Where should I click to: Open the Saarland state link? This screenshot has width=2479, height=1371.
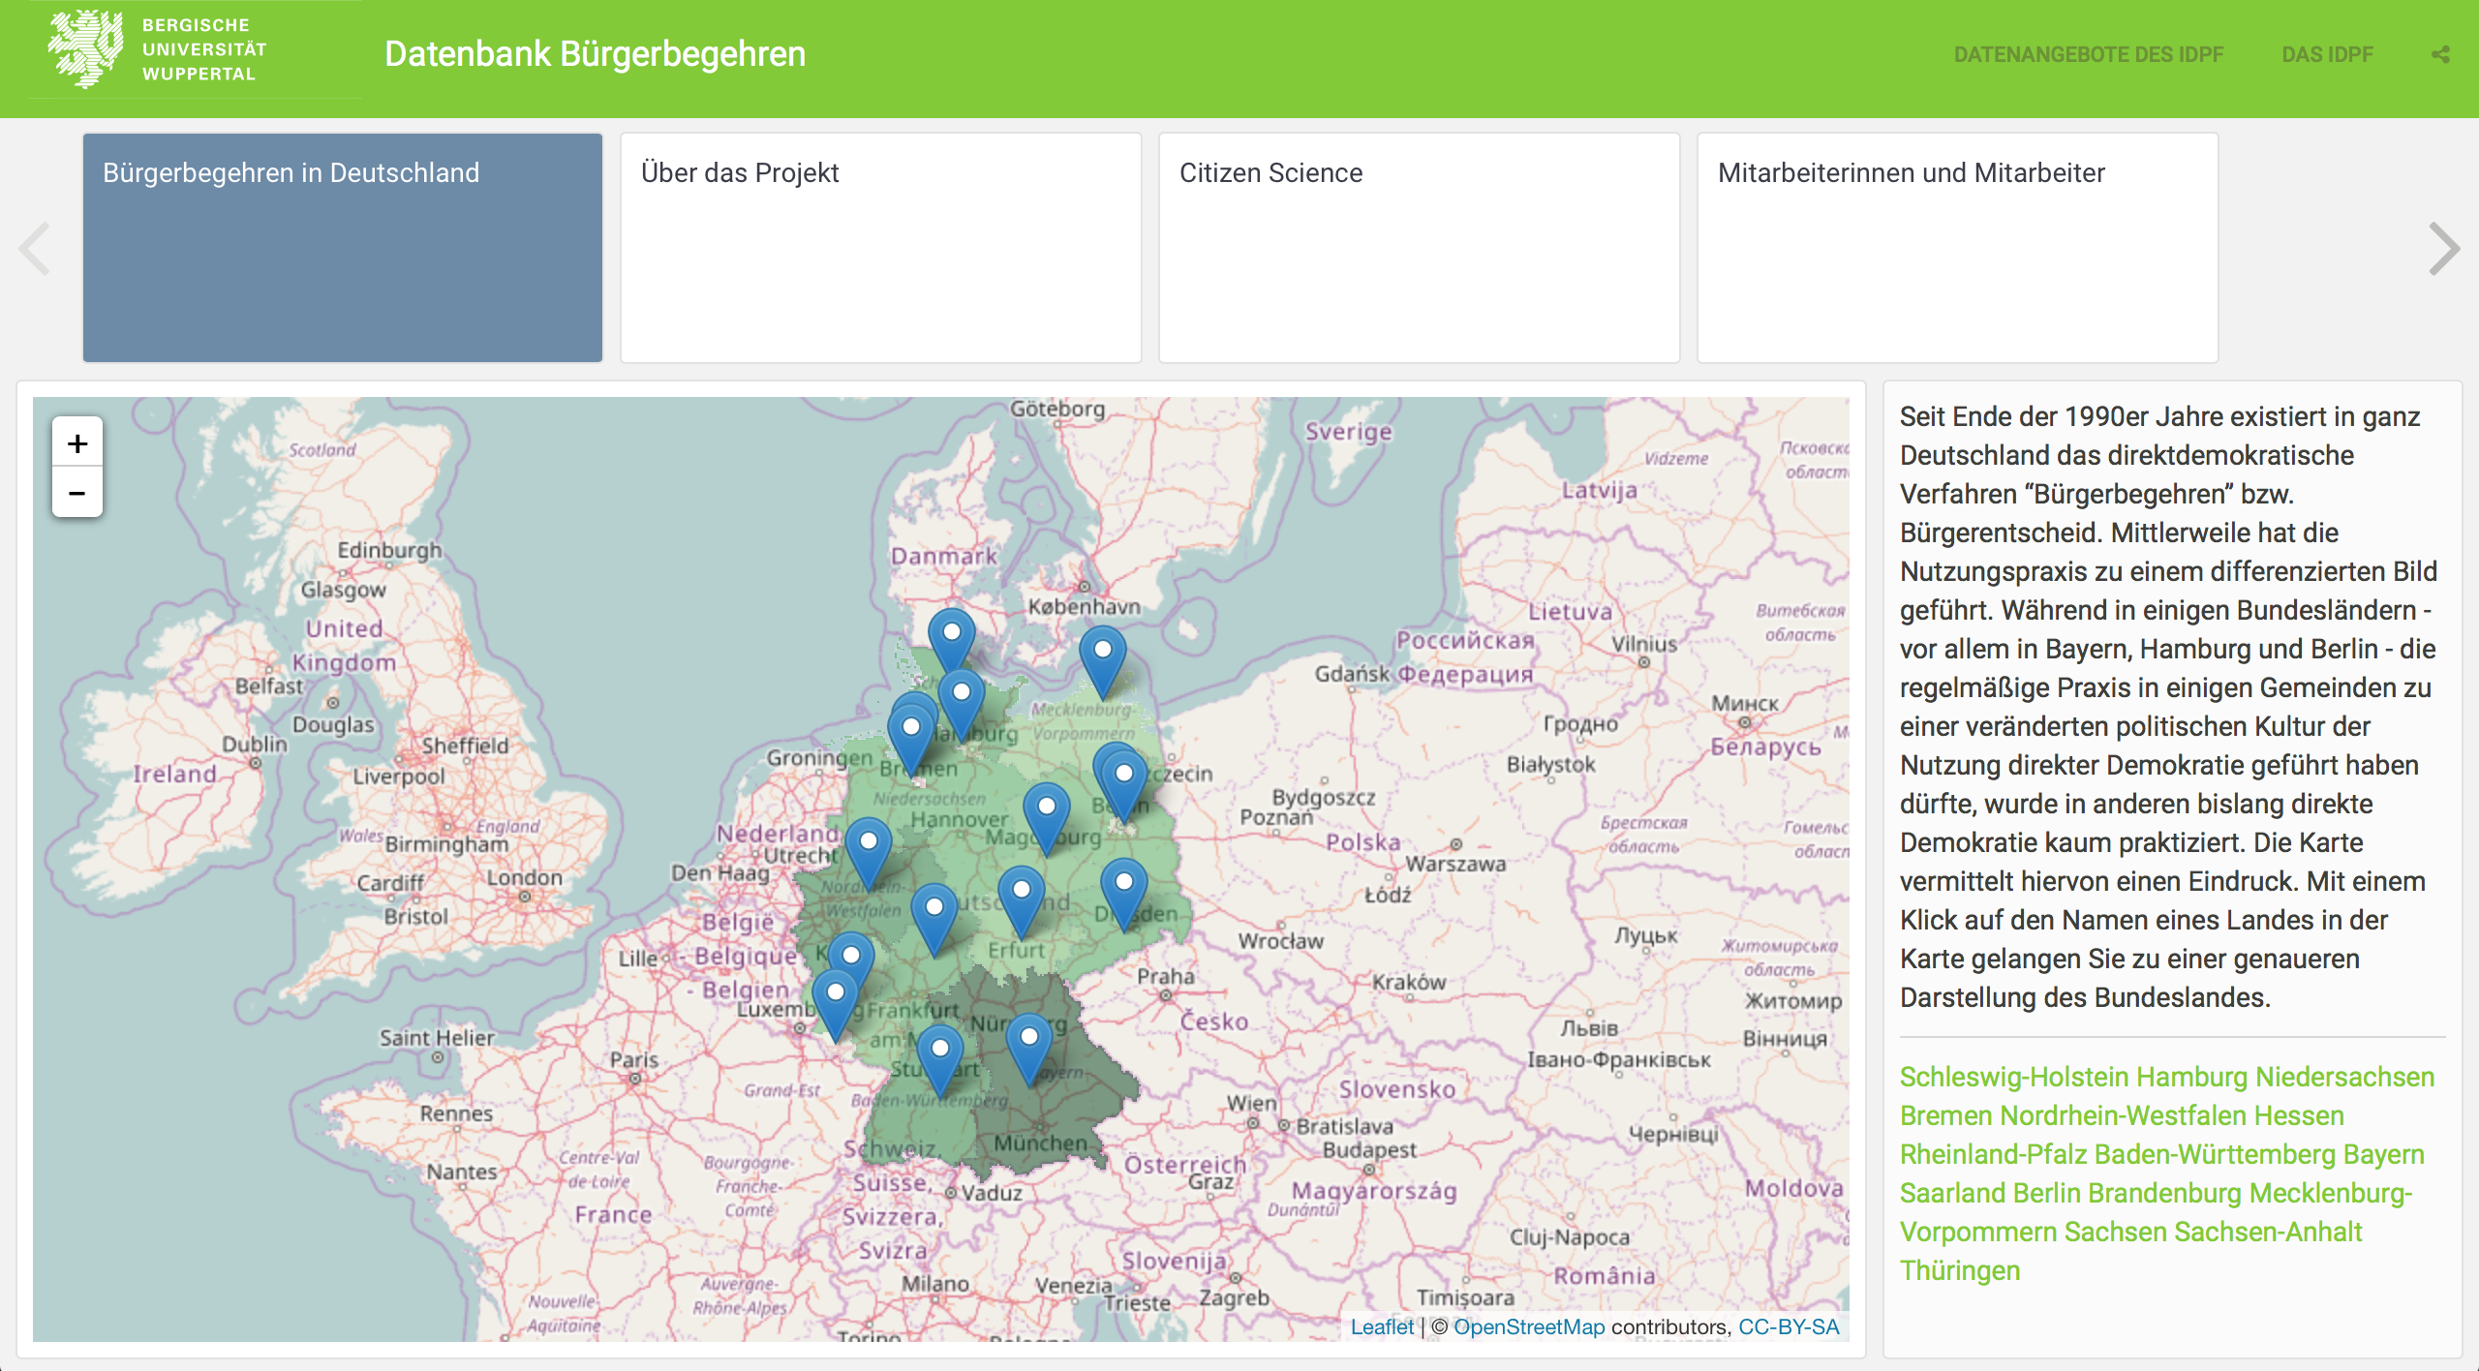pyautogui.click(x=1952, y=1193)
